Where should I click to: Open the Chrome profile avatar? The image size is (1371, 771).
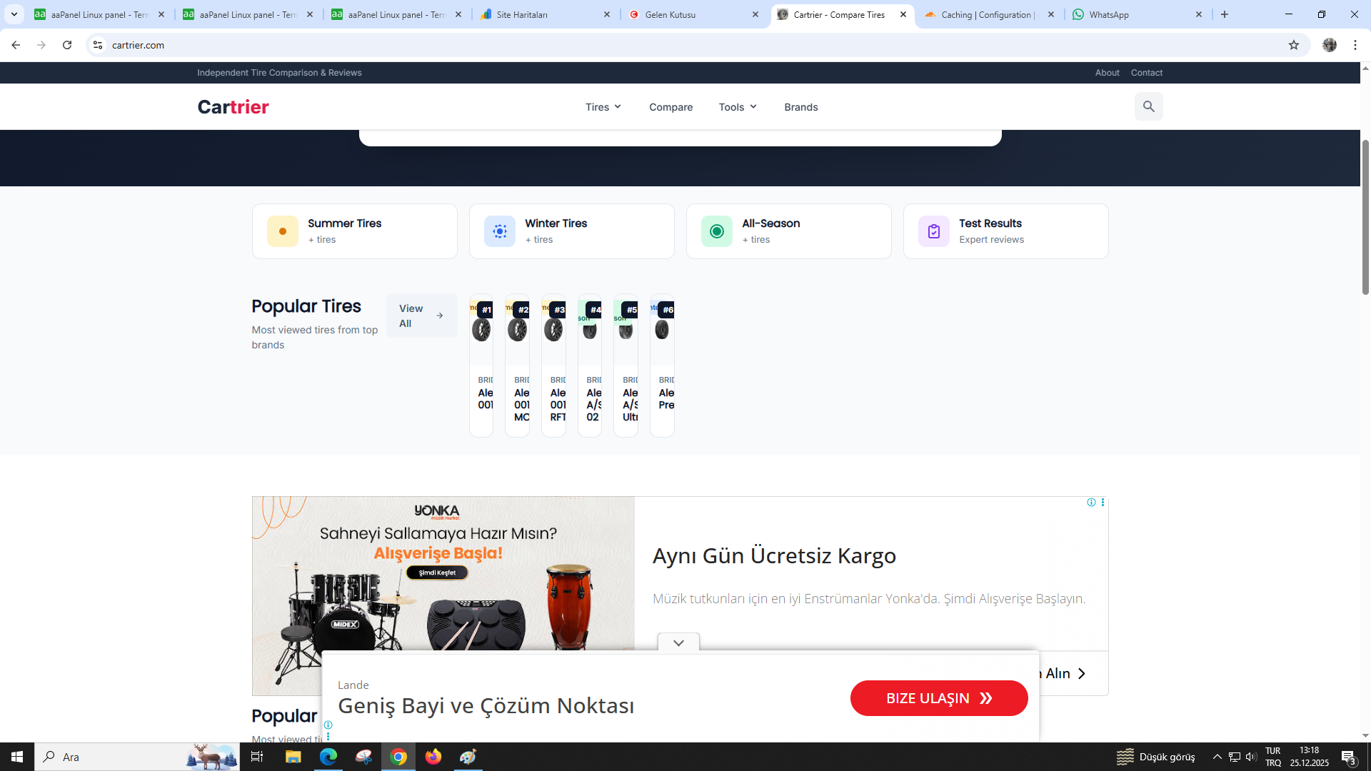[1330, 45]
